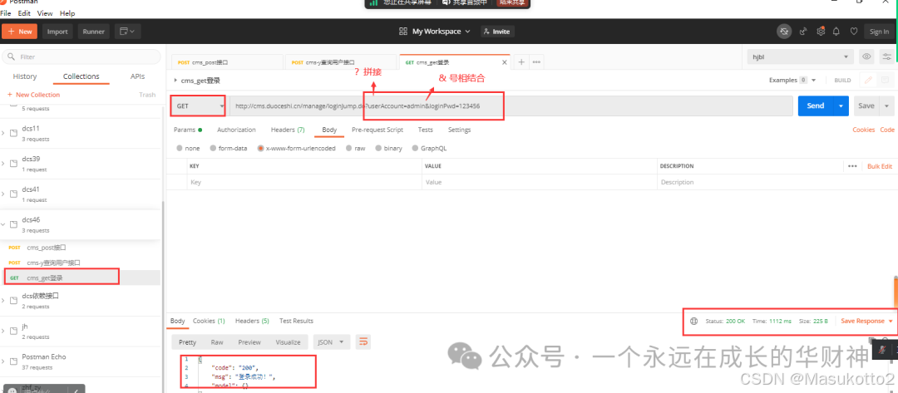Click the Invite button
Screen dimensions: 898x393
click(497, 32)
